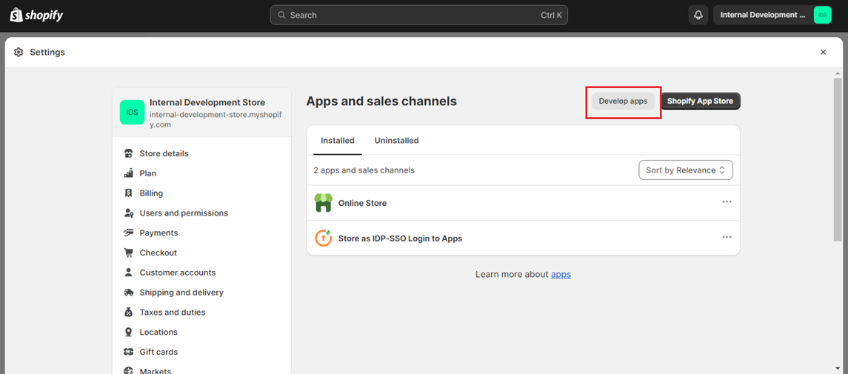Click the Billing receipt icon
This screenshot has height=374, width=848.
pyautogui.click(x=129, y=193)
